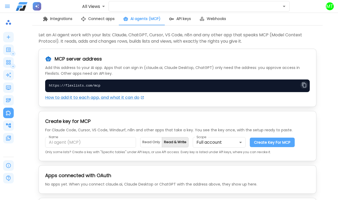Open the top search box dropdown arrow

(x=284, y=6)
